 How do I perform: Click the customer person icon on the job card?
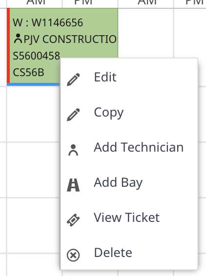point(18,39)
